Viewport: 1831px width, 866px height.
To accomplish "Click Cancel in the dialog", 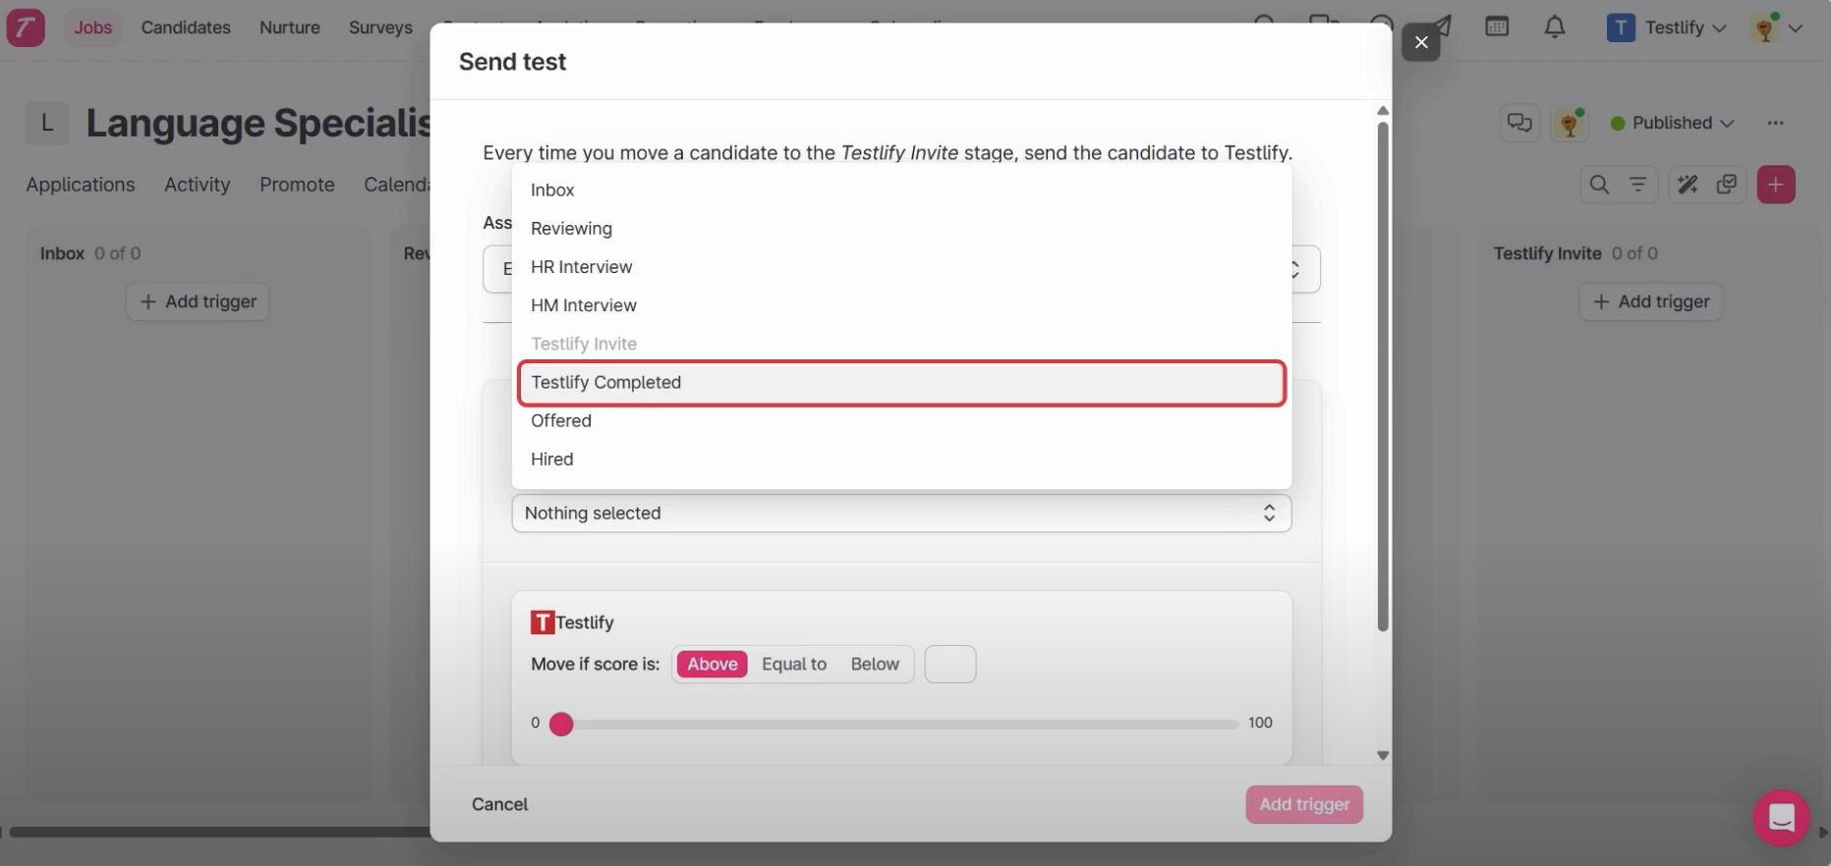I will 499,805.
